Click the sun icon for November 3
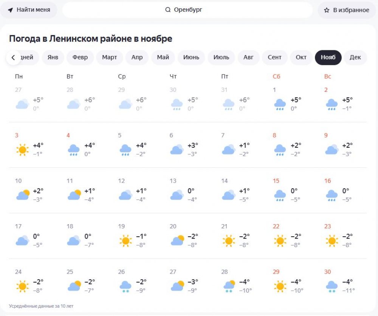The height and width of the screenshot is (316, 378). click(x=22, y=150)
